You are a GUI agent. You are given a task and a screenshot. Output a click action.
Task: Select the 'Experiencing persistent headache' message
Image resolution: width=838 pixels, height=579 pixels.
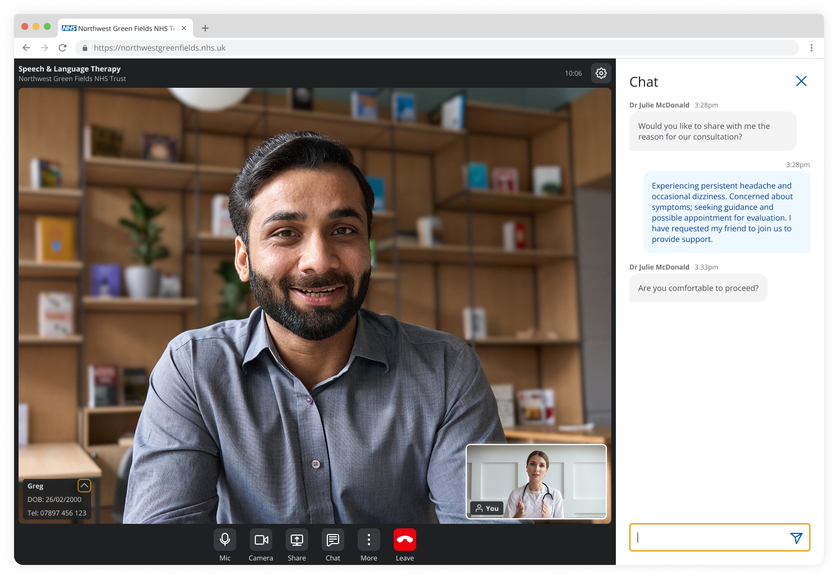[727, 212]
